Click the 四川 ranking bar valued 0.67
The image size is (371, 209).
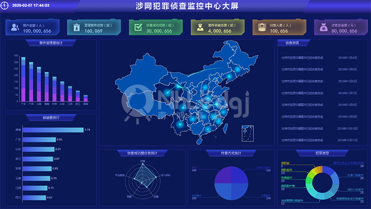(x=34, y=198)
